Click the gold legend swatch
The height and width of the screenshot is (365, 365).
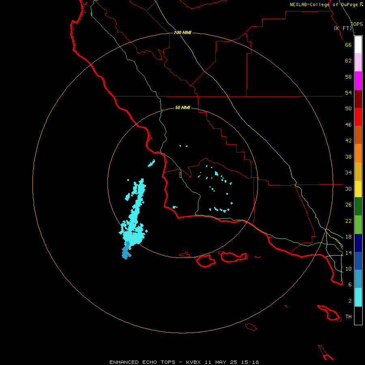point(358,172)
